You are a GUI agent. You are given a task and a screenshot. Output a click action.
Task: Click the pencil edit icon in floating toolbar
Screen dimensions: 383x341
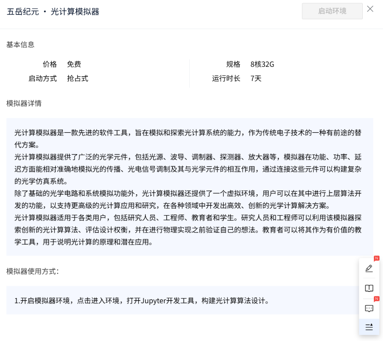point(369,268)
